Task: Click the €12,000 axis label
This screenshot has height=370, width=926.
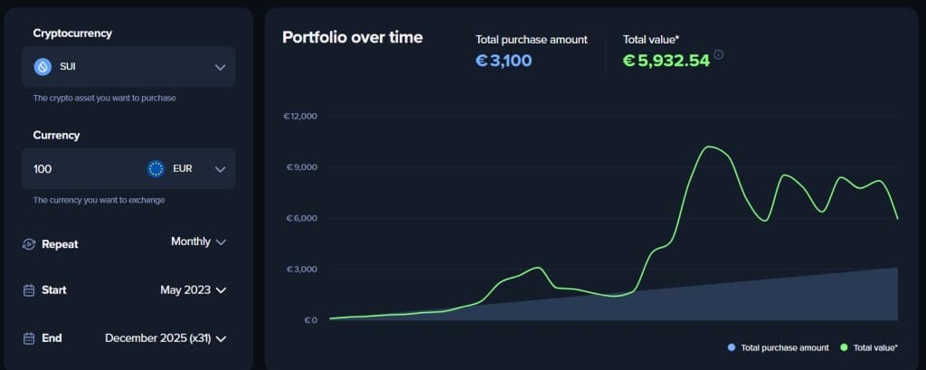Action: click(300, 117)
